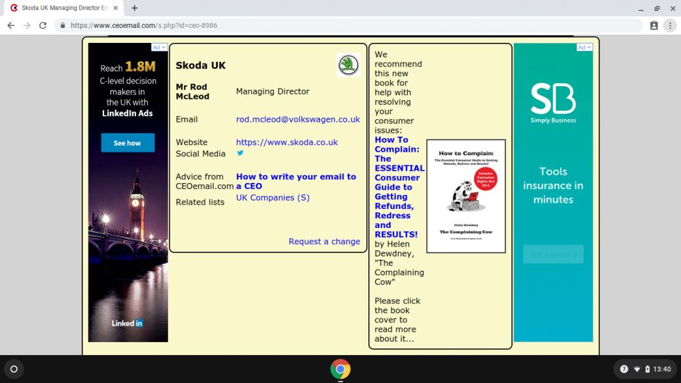Open a new tab with plus button

(135, 7)
